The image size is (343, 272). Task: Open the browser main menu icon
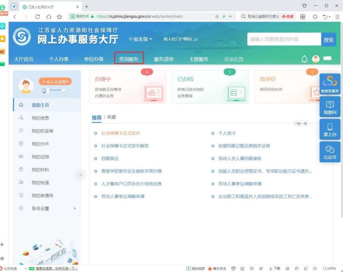coord(338,16)
